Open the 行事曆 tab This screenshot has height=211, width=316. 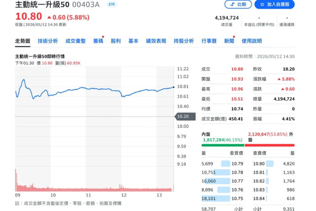click(209, 41)
